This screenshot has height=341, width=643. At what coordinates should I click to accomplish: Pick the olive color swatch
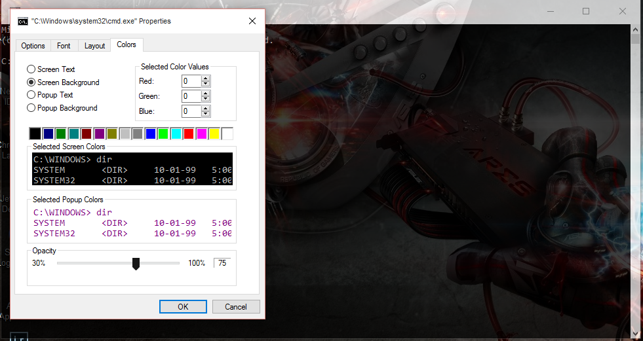point(112,134)
